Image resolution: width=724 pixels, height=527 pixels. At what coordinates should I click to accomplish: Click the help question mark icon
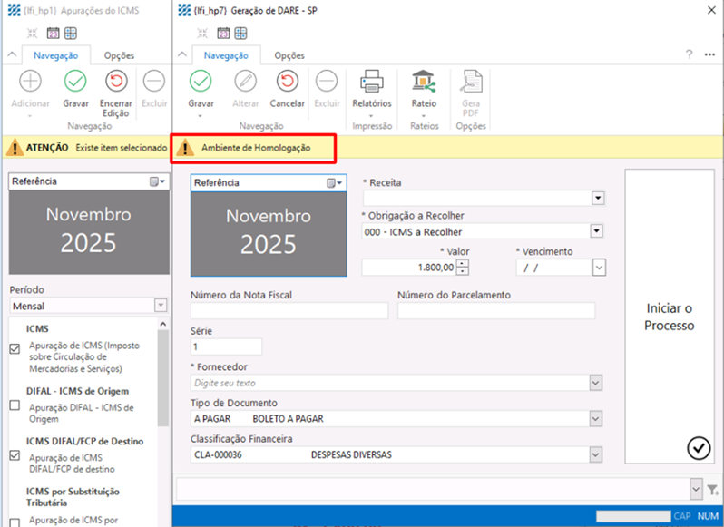pyautogui.click(x=689, y=55)
